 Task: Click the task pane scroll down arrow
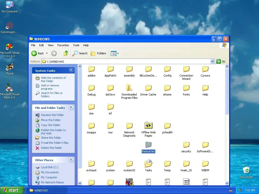click(80, 183)
